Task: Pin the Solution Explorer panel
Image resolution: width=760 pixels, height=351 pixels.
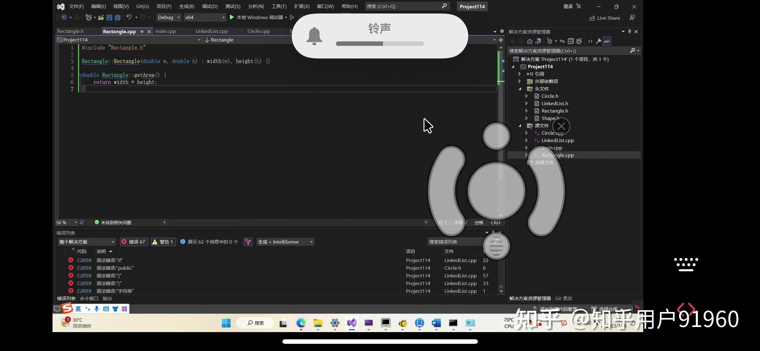Action: (629, 31)
